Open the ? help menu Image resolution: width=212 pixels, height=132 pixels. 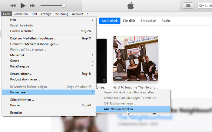(87, 14)
